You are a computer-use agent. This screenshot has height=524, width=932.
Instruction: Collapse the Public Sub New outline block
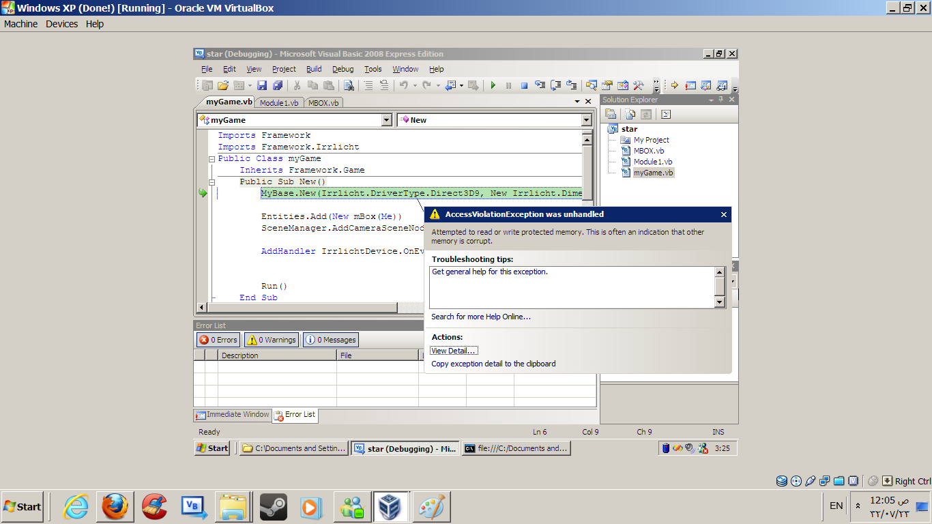point(212,182)
